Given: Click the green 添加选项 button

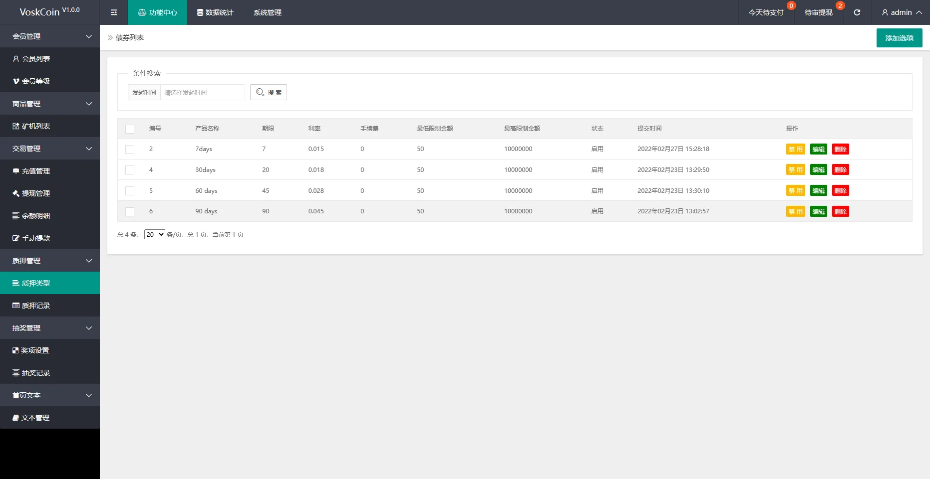Looking at the screenshot, I should (x=899, y=38).
